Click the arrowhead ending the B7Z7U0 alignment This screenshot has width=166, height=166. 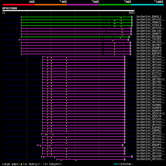125,74
